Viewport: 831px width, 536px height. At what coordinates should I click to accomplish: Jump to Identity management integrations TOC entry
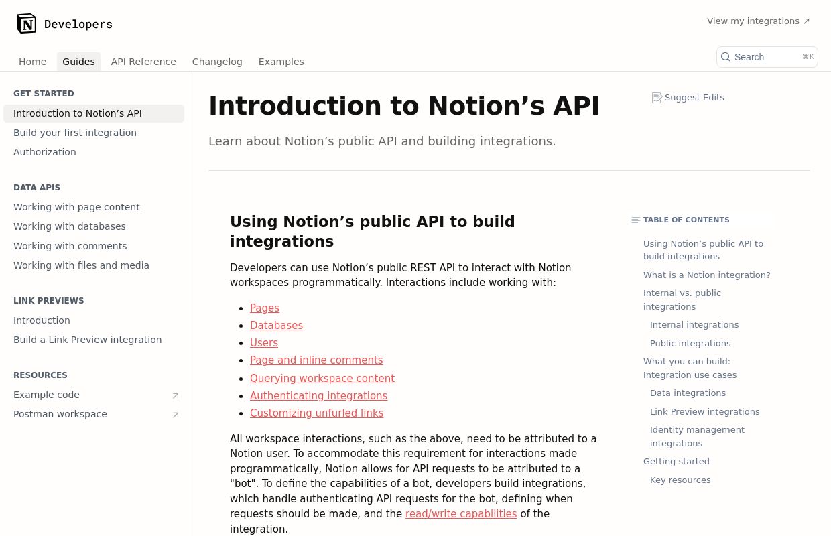[x=697, y=437]
